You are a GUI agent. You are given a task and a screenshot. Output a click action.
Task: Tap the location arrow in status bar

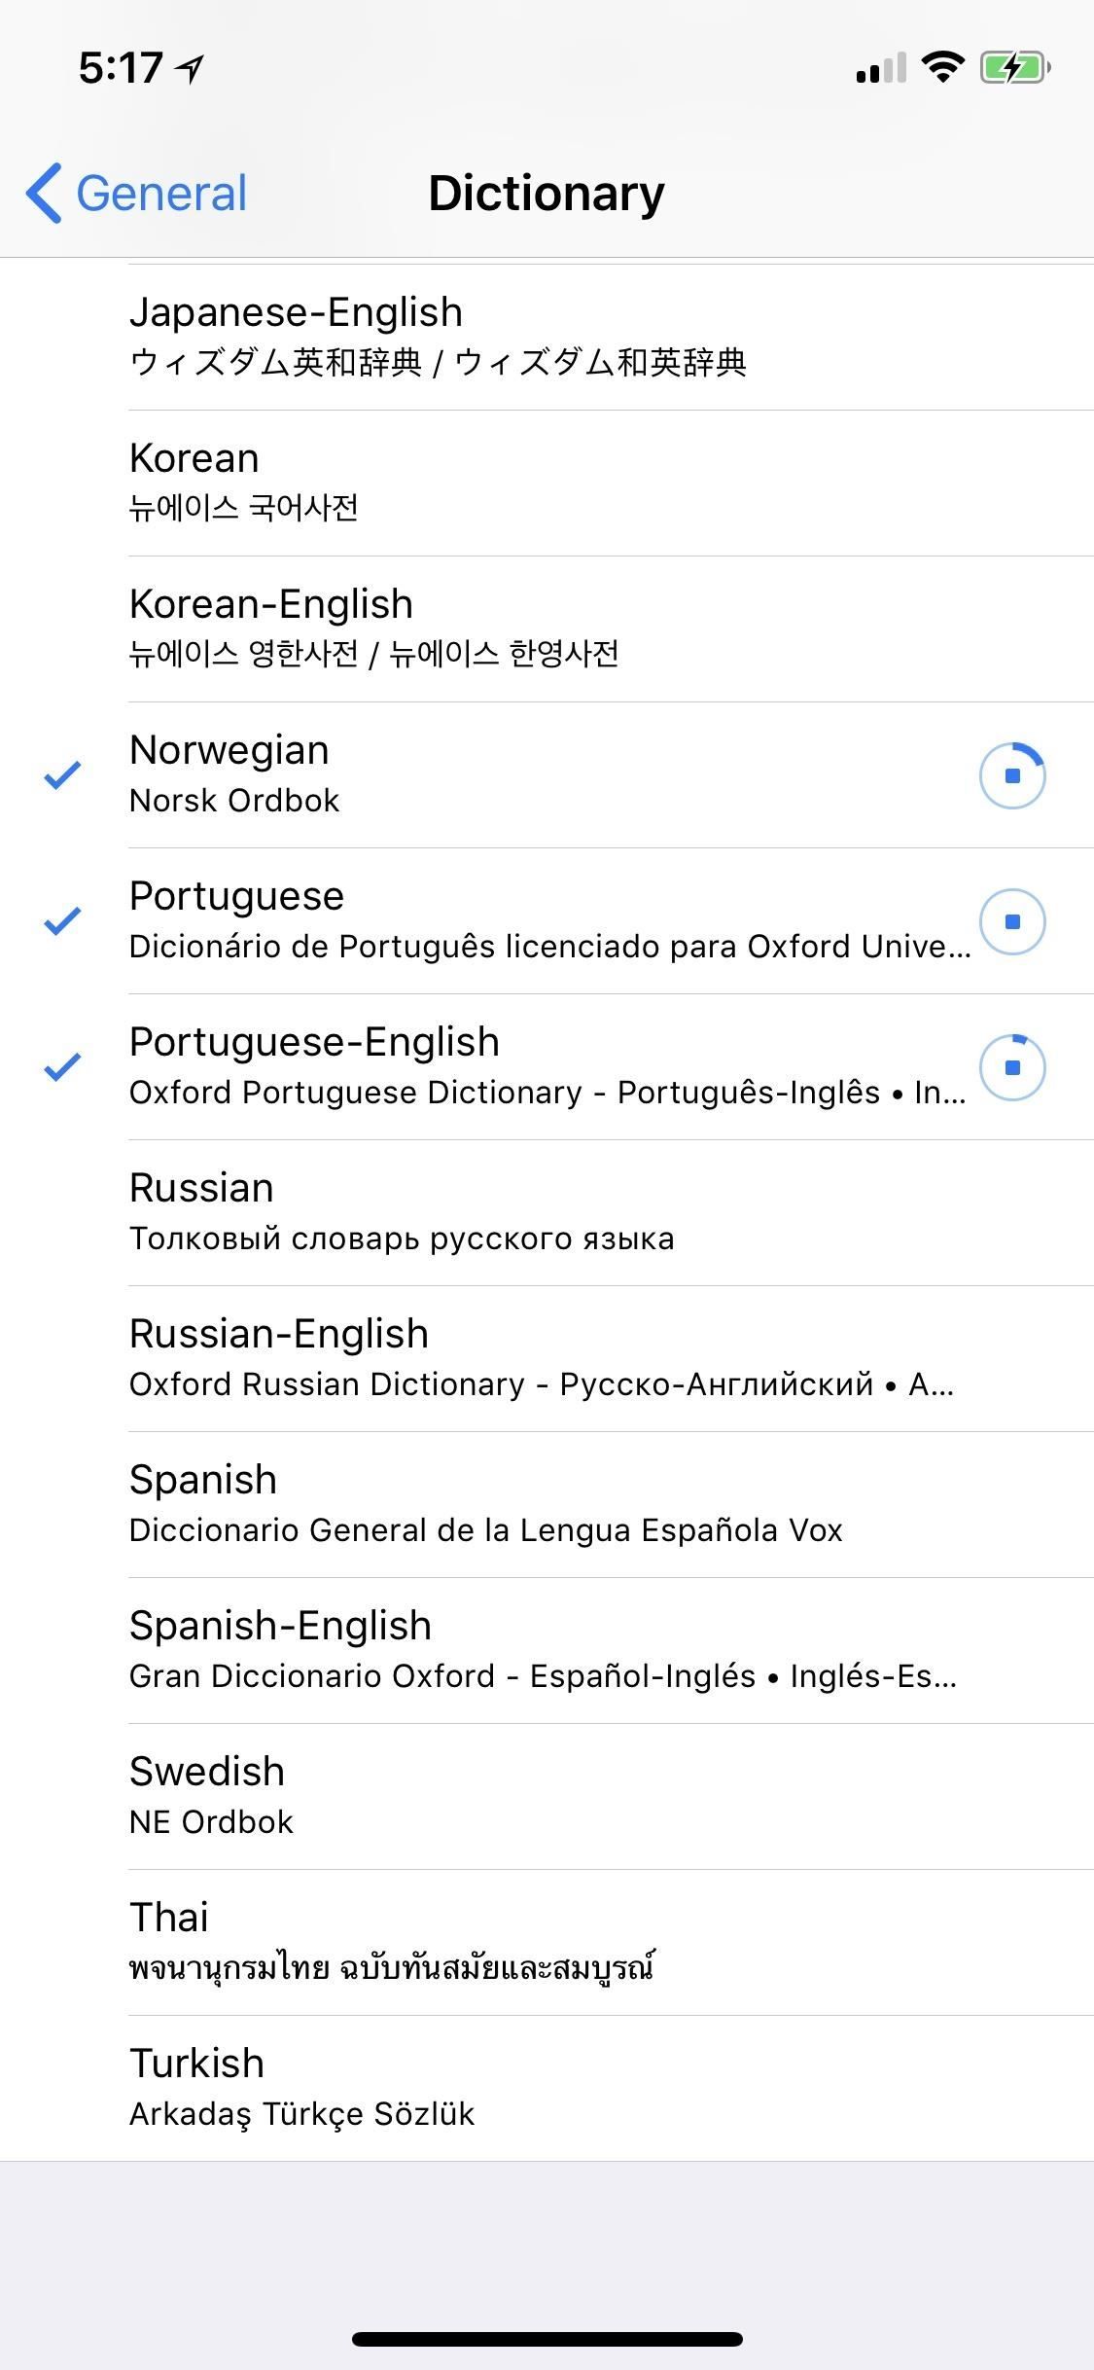tap(191, 67)
